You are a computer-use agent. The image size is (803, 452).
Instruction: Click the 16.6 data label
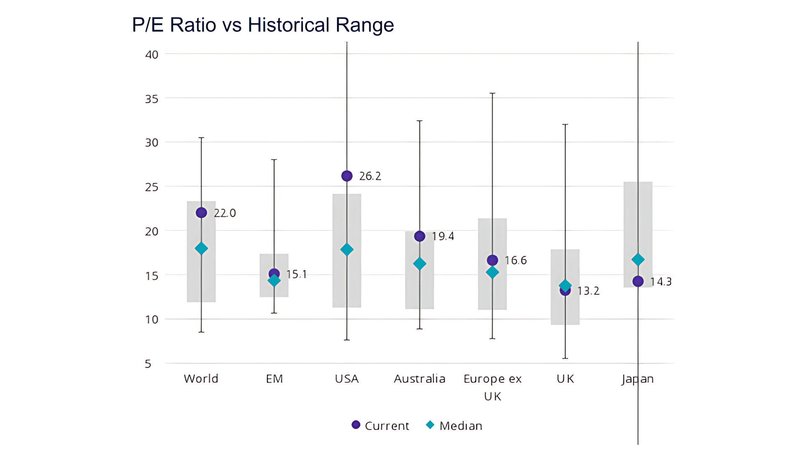[x=516, y=260]
